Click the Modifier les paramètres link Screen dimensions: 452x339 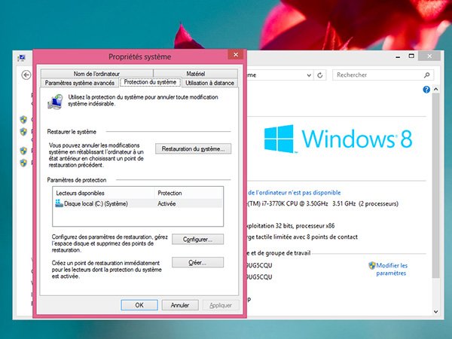pos(392,269)
